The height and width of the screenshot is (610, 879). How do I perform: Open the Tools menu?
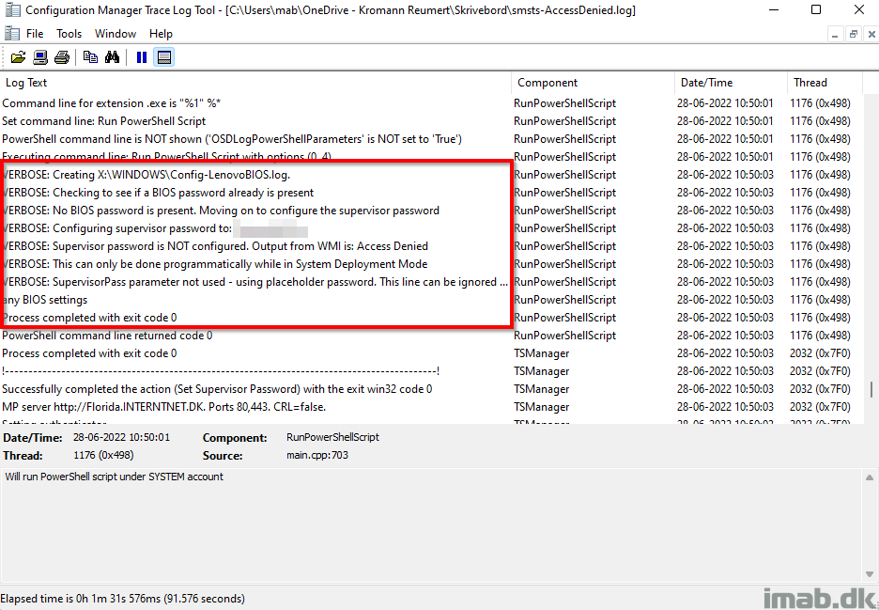tap(69, 34)
